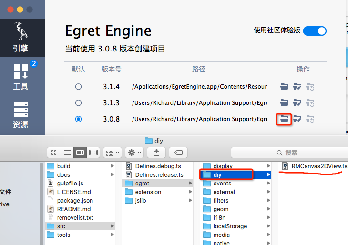The image size is (348, 245).
Task: Click the Finder 搜索 search field
Action: point(289,153)
